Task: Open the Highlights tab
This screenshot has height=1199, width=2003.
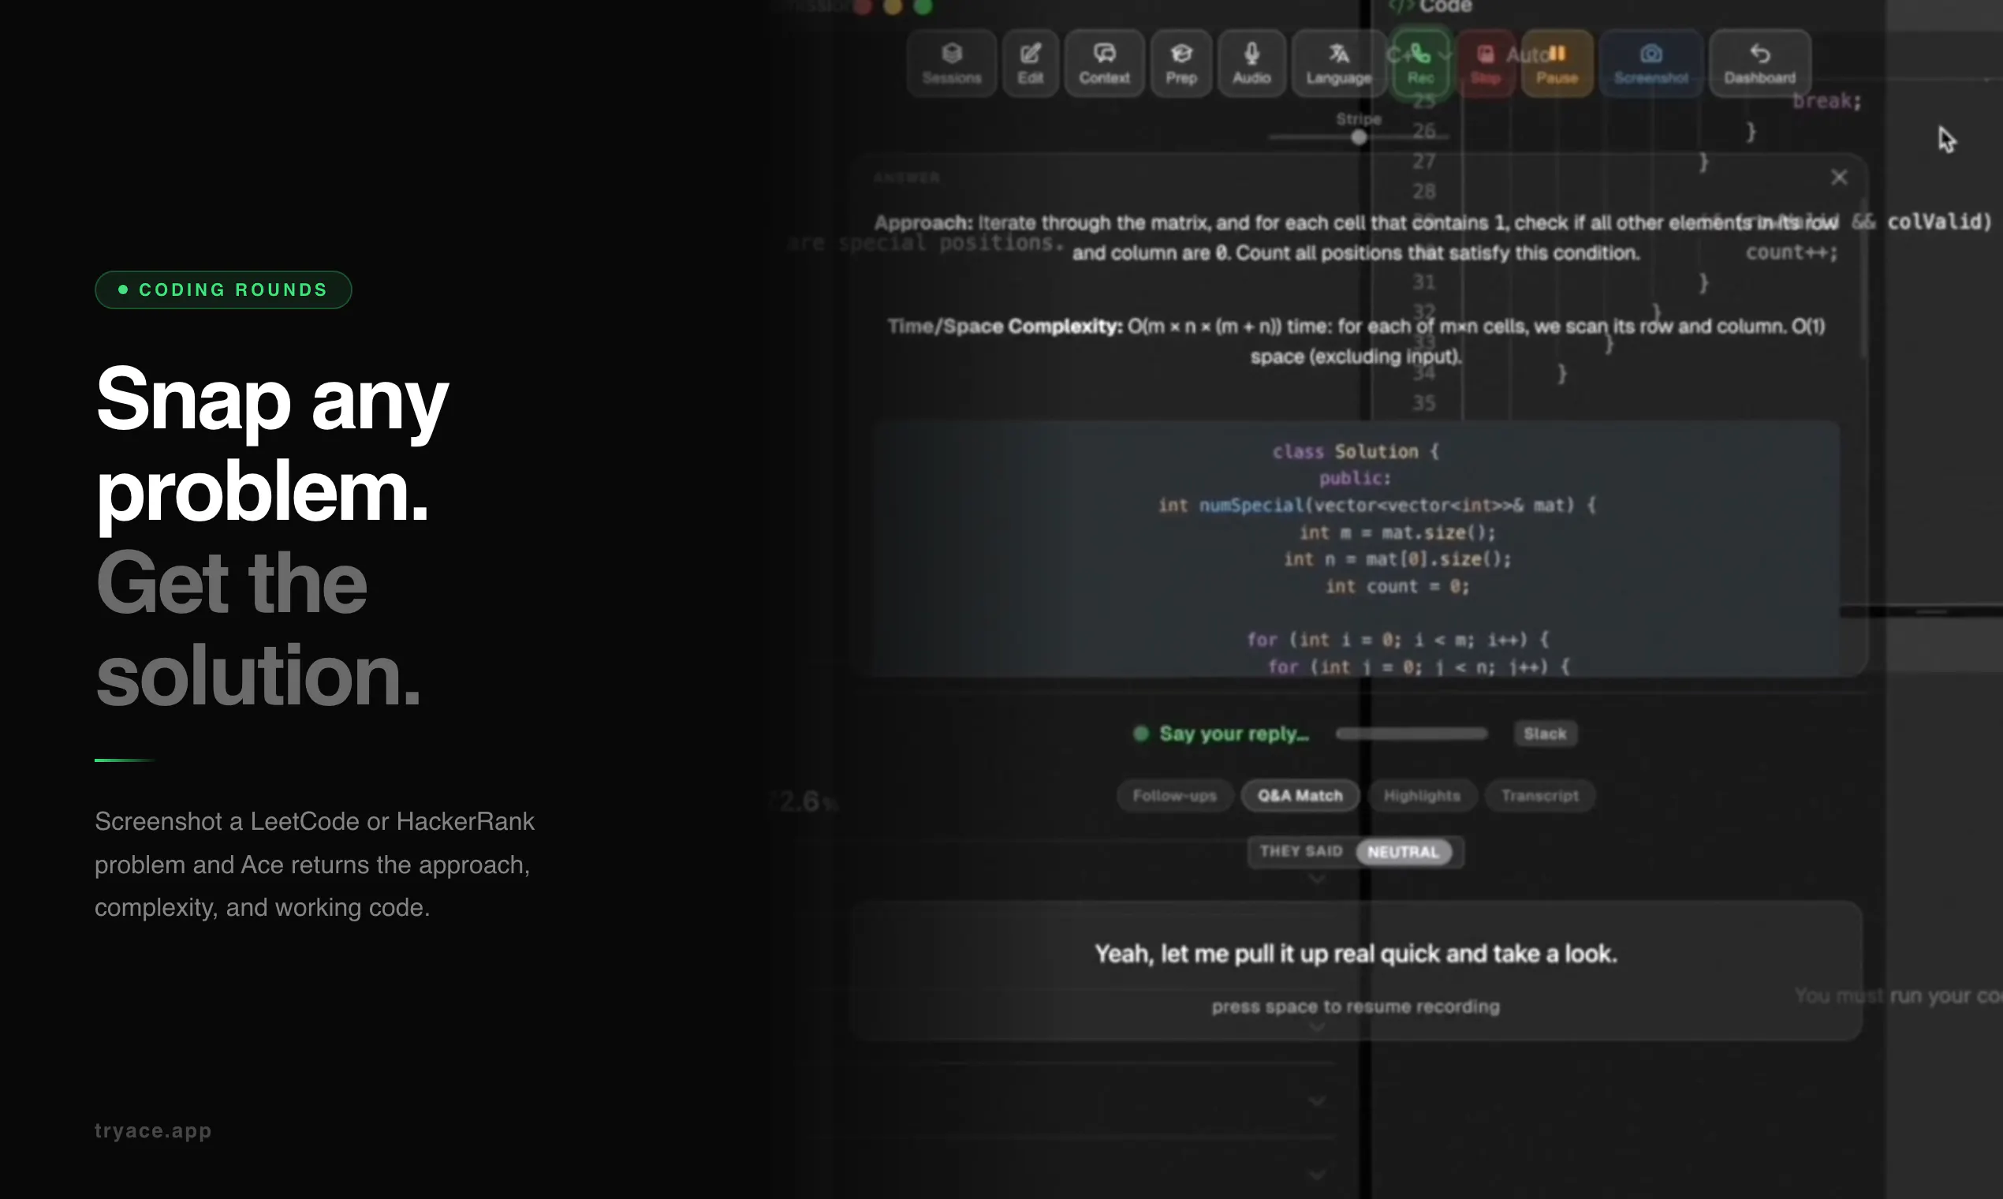Action: point(1422,796)
